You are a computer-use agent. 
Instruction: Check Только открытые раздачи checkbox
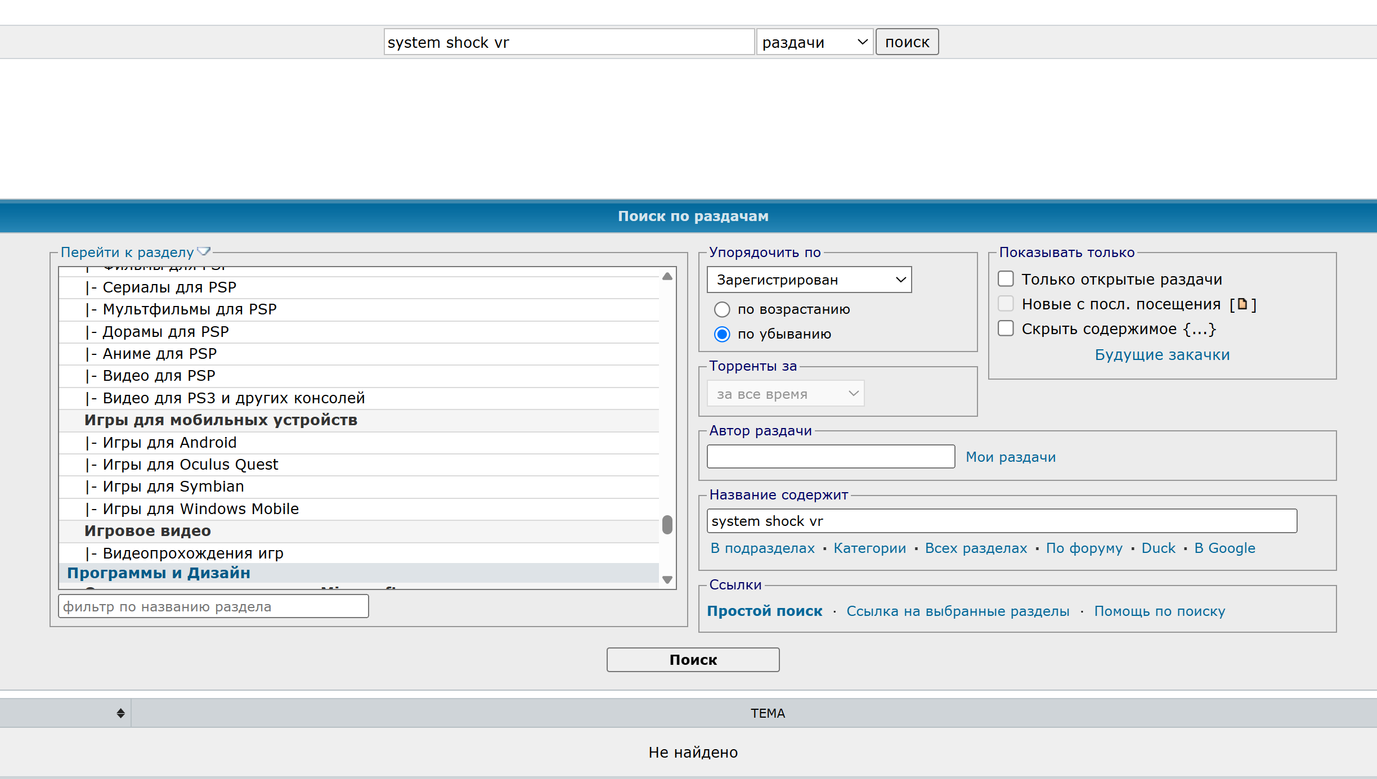click(1006, 279)
